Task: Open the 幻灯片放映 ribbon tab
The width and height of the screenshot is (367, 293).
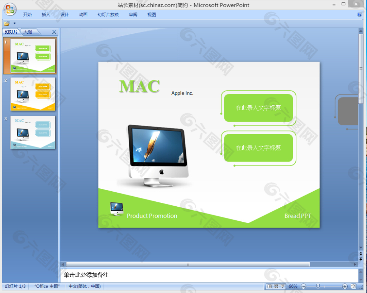Action: (108, 15)
